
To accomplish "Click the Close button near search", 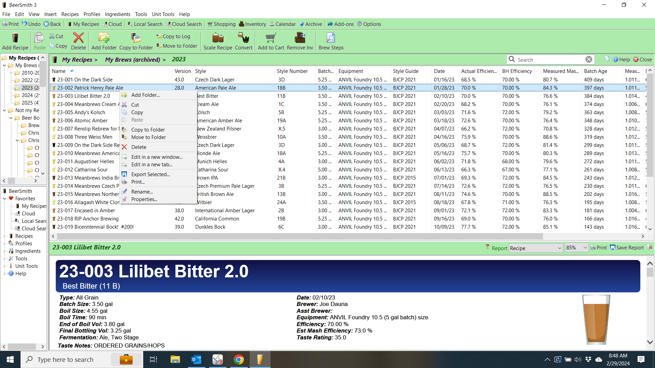I will click(x=643, y=60).
